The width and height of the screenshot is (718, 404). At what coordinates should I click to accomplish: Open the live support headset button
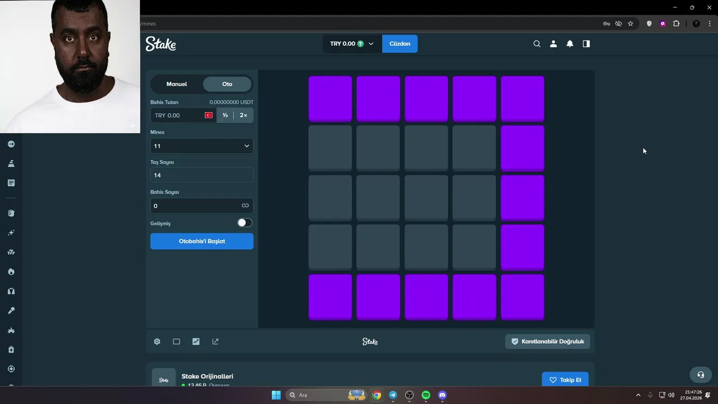(701, 375)
